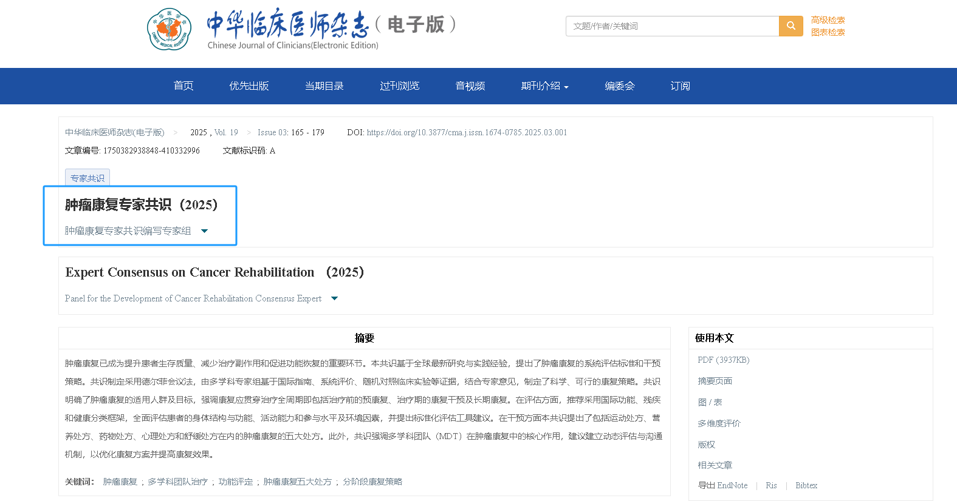The image size is (957, 501).
Task: Download the PDF (3937KB) file
Action: [x=723, y=360]
